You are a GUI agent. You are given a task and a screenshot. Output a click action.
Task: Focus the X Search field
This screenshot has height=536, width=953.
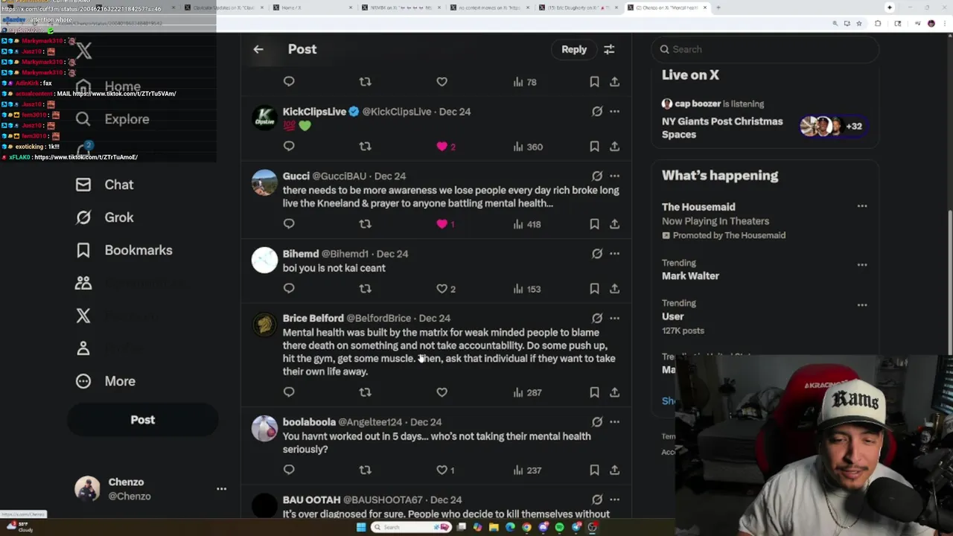765,49
